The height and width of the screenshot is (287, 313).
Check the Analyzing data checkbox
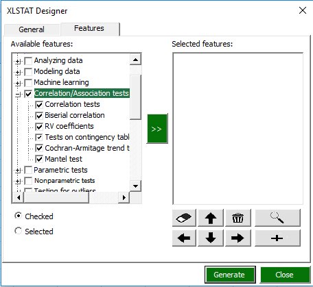click(x=28, y=61)
